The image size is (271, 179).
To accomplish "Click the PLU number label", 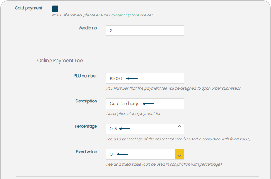I will tap(85, 76).
